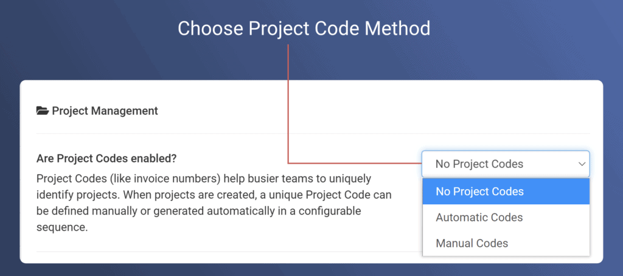Click the chevron arrow on the Project Codes dropdown
The image size is (623, 276).
click(582, 164)
